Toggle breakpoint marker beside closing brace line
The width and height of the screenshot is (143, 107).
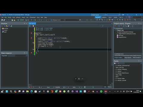(x=32, y=53)
